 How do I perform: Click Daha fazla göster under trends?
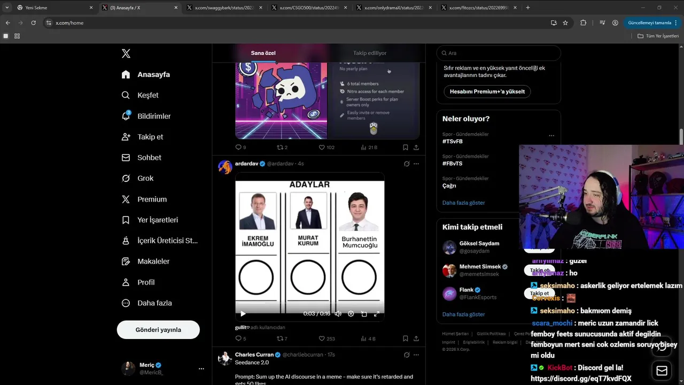[x=464, y=203]
